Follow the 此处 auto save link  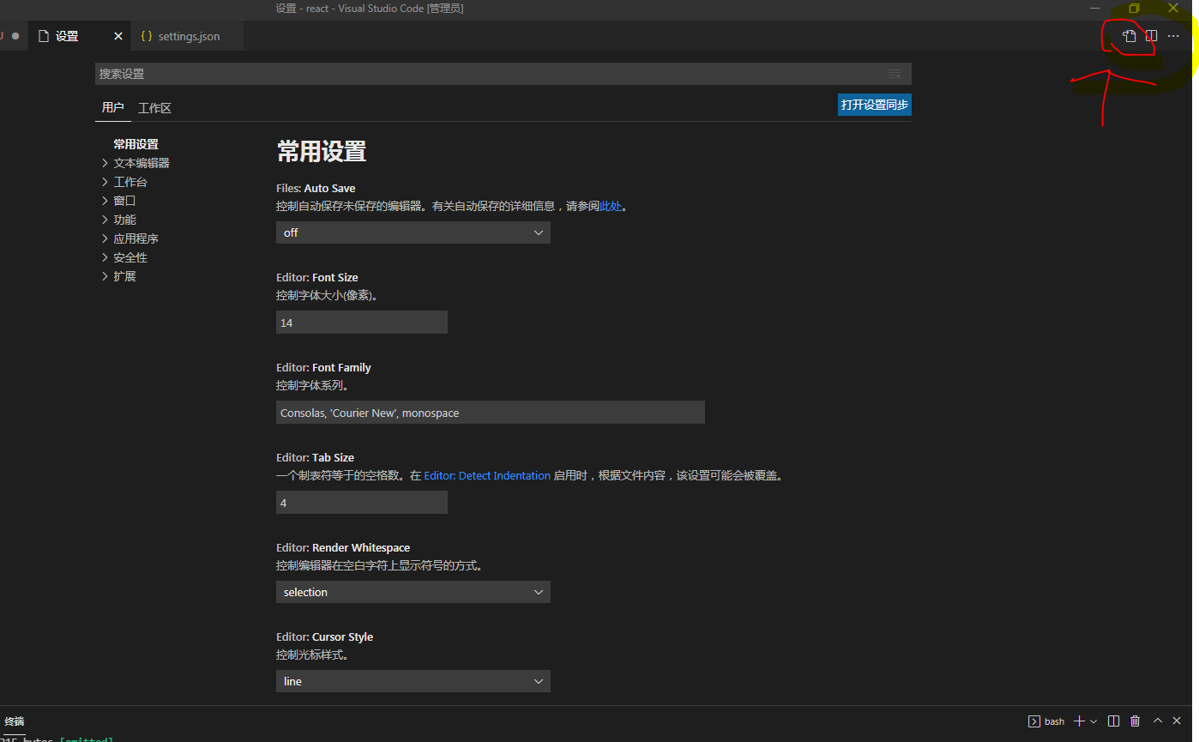pyautogui.click(x=611, y=206)
